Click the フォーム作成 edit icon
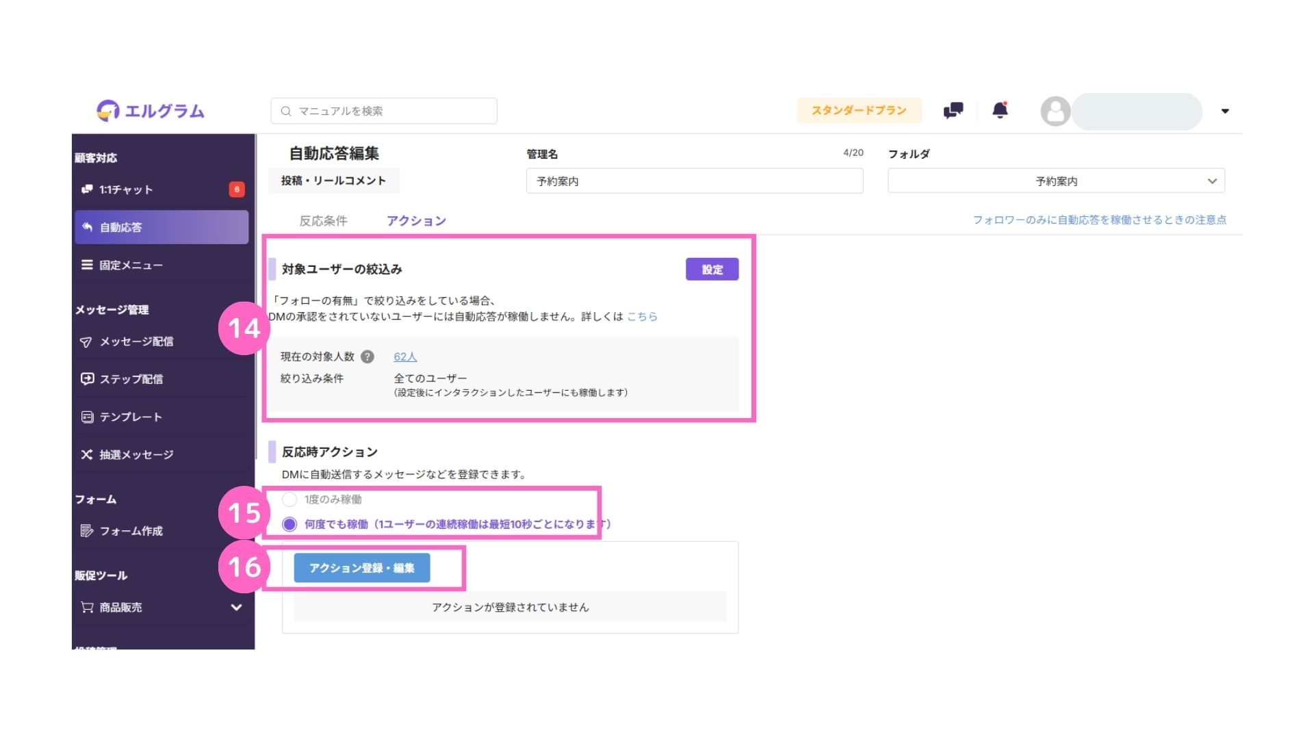Viewport: 1314px width, 739px height. click(87, 531)
